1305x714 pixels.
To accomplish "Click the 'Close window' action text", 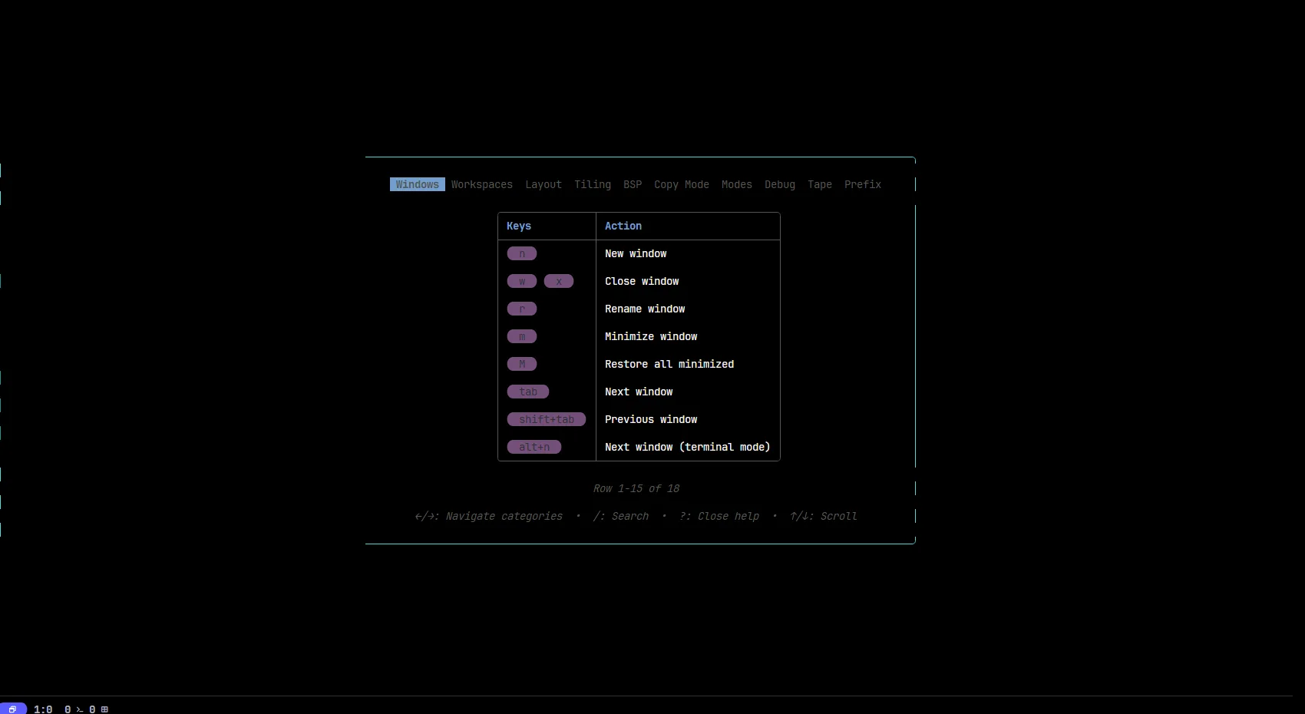I will 642,281.
